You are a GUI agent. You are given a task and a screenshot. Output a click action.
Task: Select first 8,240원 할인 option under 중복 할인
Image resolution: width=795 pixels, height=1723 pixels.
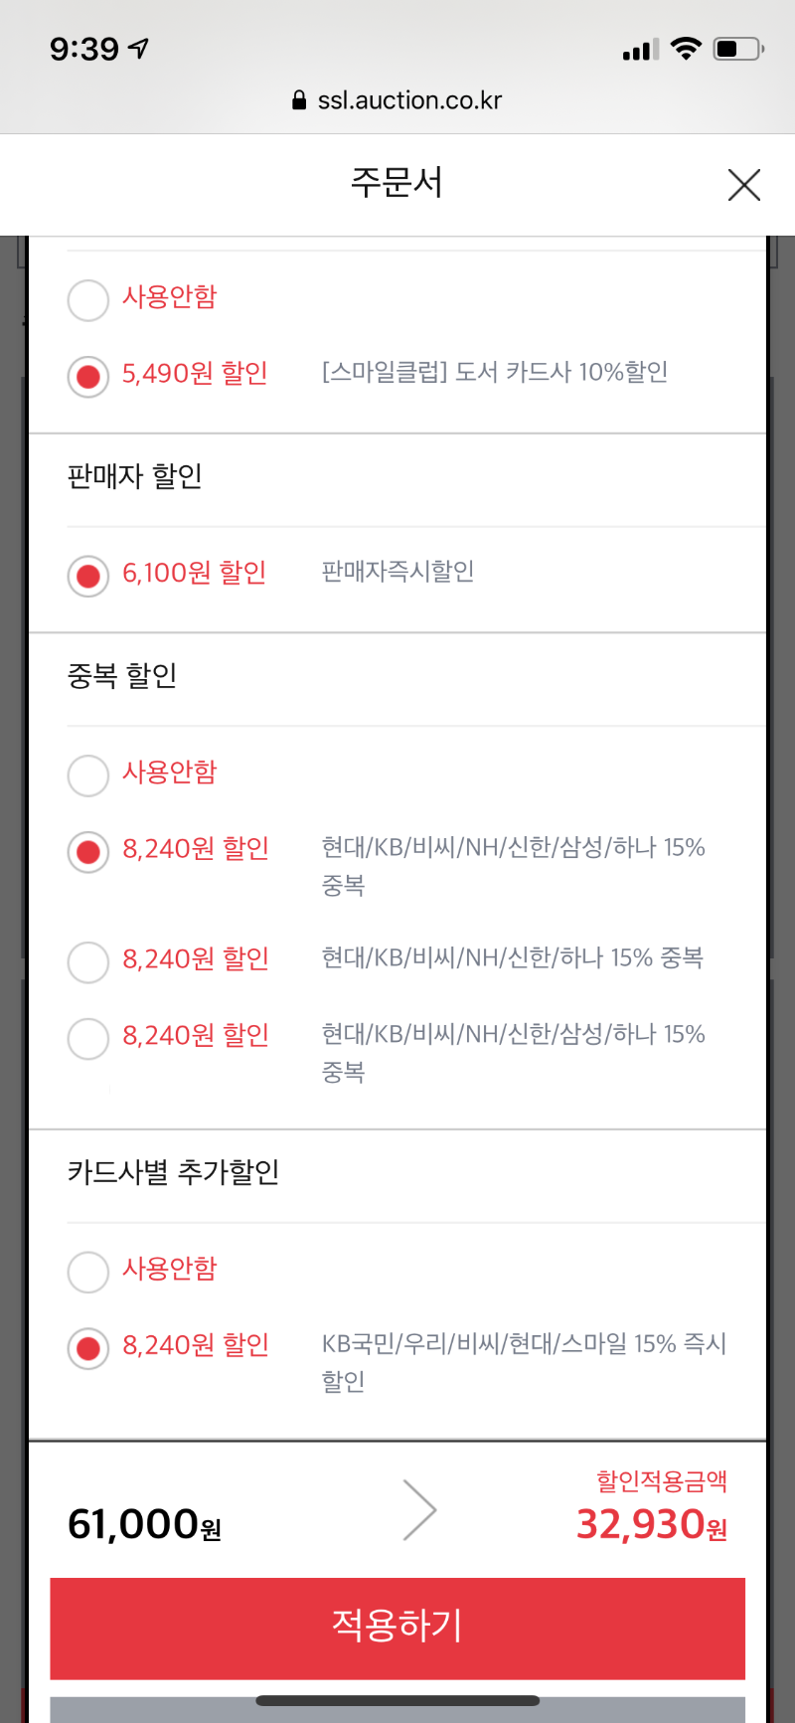[x=88, y=852]
